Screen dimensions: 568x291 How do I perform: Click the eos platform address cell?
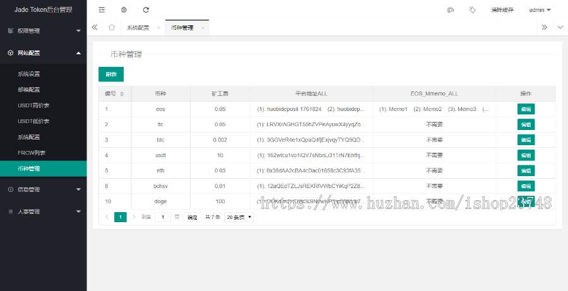(x=311, y=109)
